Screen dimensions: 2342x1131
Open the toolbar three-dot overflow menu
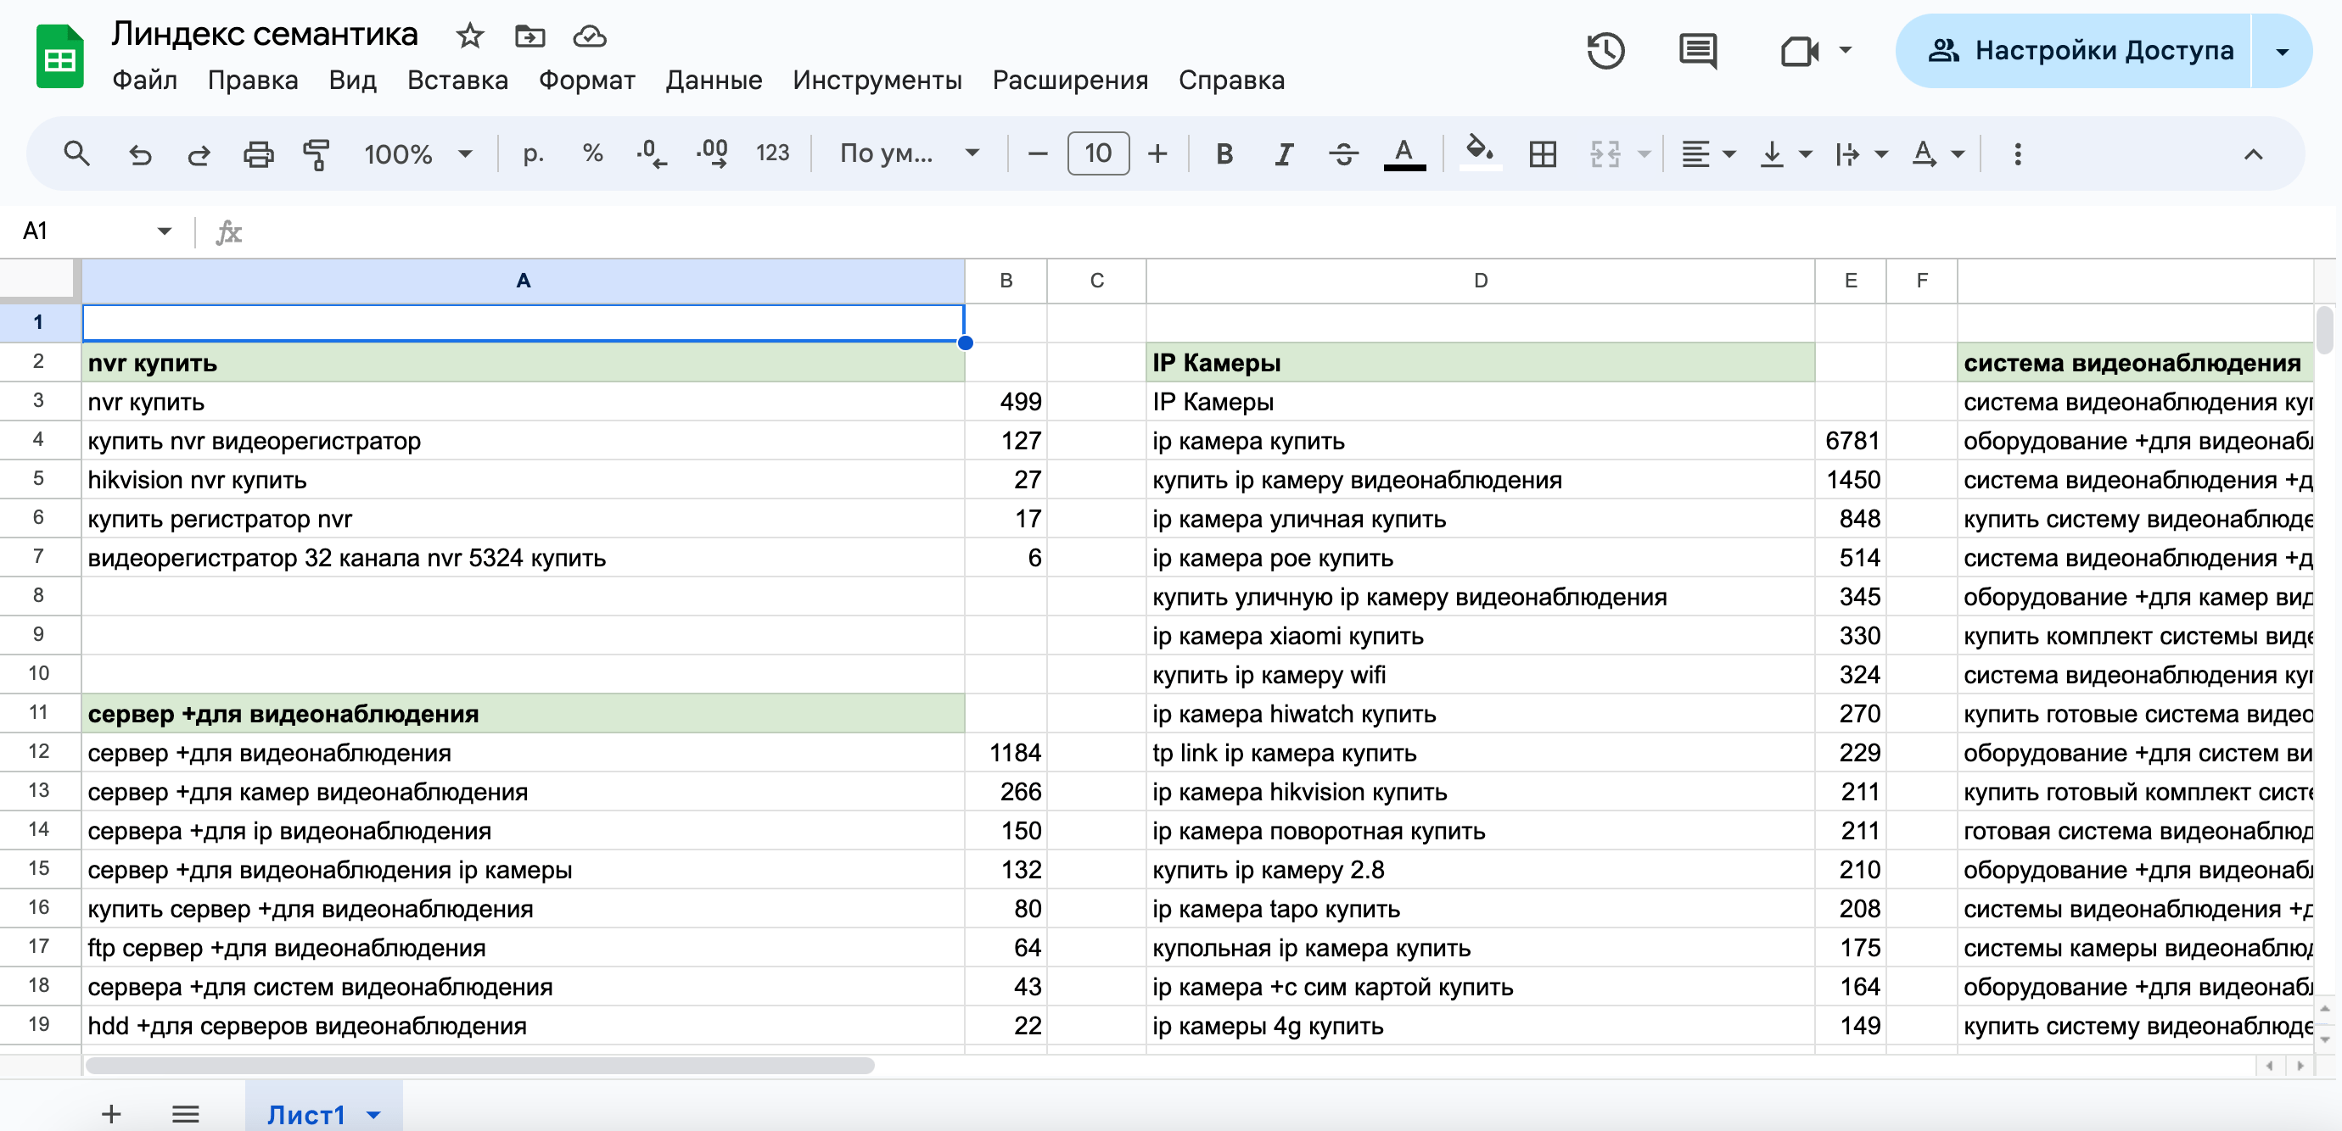click(2018, 153)
